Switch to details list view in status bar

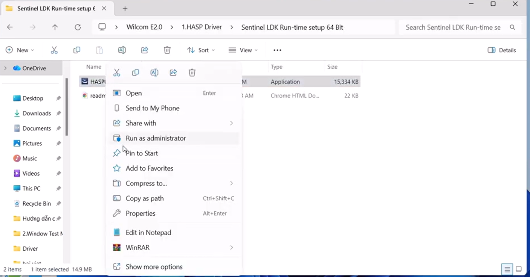pyautogui.click(x=507, y=269)
